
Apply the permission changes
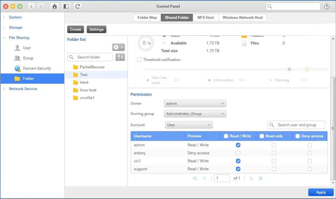(x=321, y=192)
